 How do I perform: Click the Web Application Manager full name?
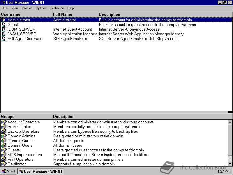click(x=76, y=34)
